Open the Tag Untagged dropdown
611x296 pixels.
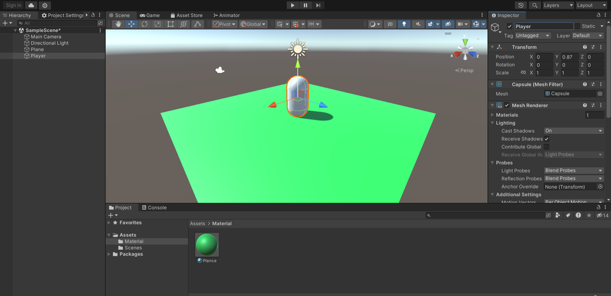[x=533, y=36]
